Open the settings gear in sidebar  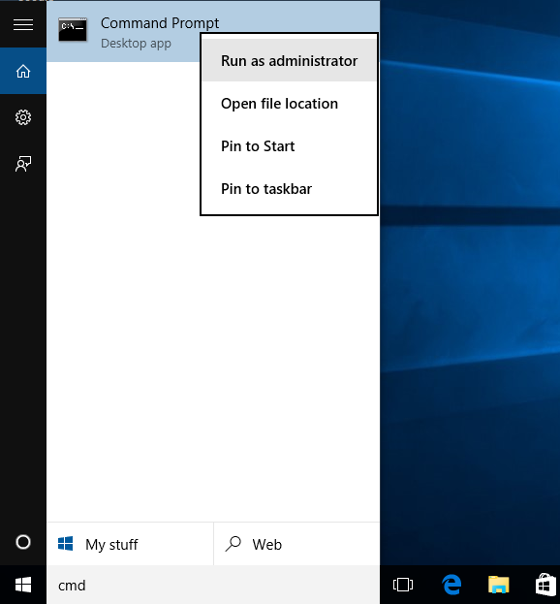pyautogui.click(x=23, y=117)
